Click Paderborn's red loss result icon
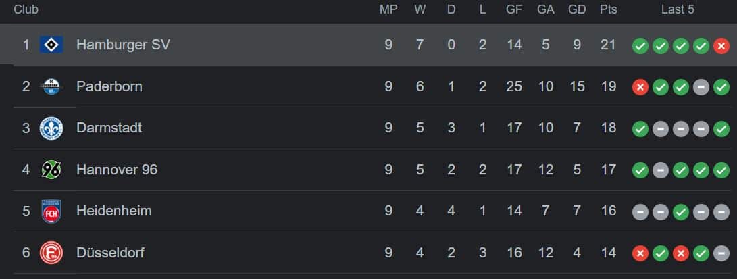Screen dimensions: 737x279 coord(640,87)
